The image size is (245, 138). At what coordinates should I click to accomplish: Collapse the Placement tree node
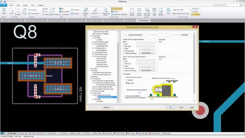click(91, 93)
